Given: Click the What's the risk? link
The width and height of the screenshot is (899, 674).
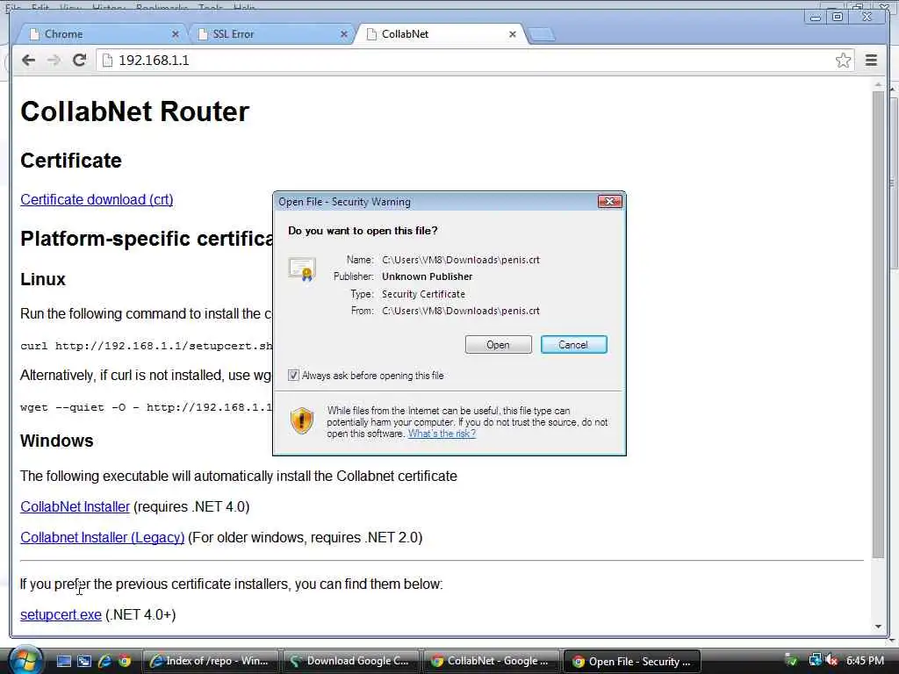Looking at the screenshot, I should click(x=442, y=434).
